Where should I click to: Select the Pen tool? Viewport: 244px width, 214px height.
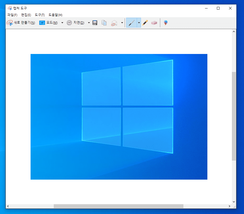(x=131, y=23)
